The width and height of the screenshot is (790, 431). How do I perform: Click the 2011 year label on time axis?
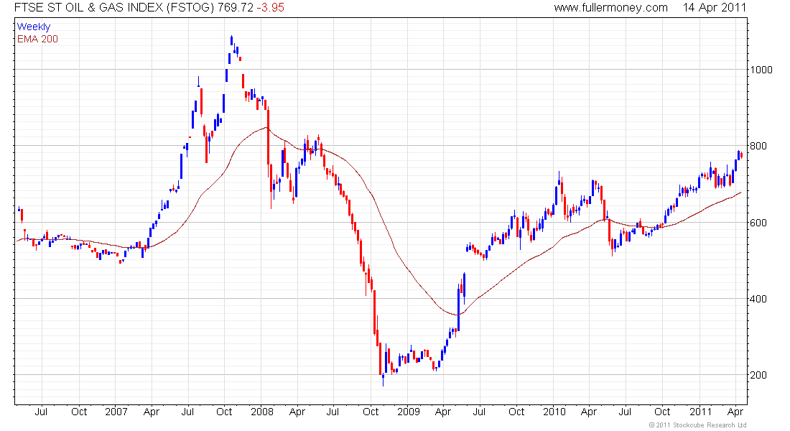click(x=700, y=412)
